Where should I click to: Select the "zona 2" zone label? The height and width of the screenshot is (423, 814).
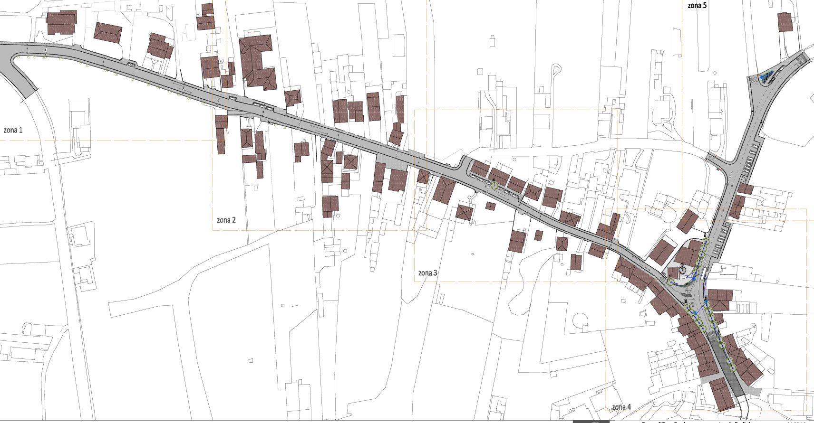click(226, 220)
